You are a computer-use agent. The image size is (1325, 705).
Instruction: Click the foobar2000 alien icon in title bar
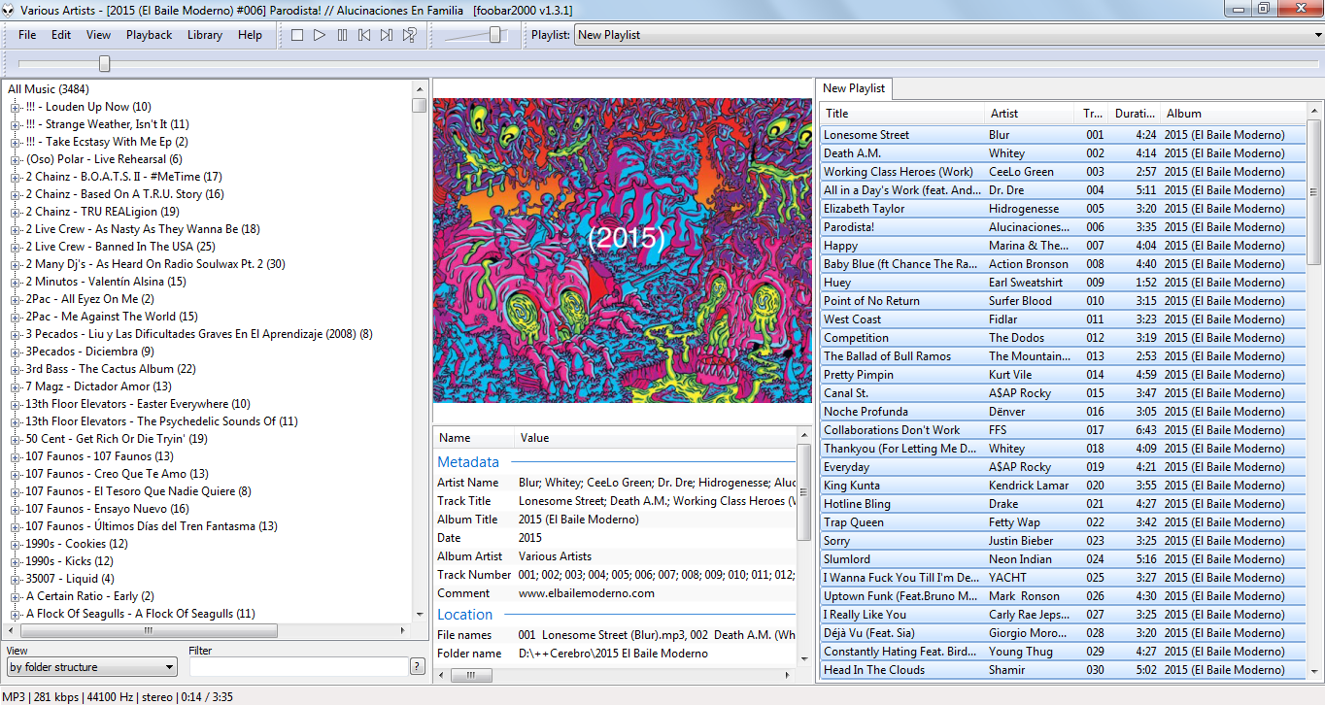pyautogui.click(x=10, y=9)
